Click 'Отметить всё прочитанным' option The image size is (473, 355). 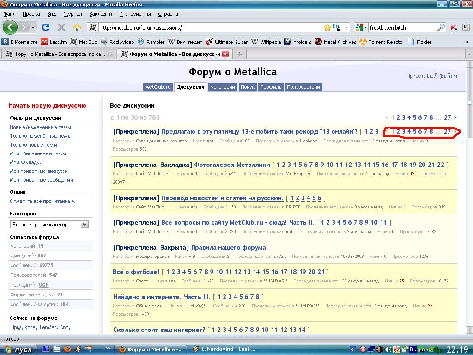tap(42, 201)
